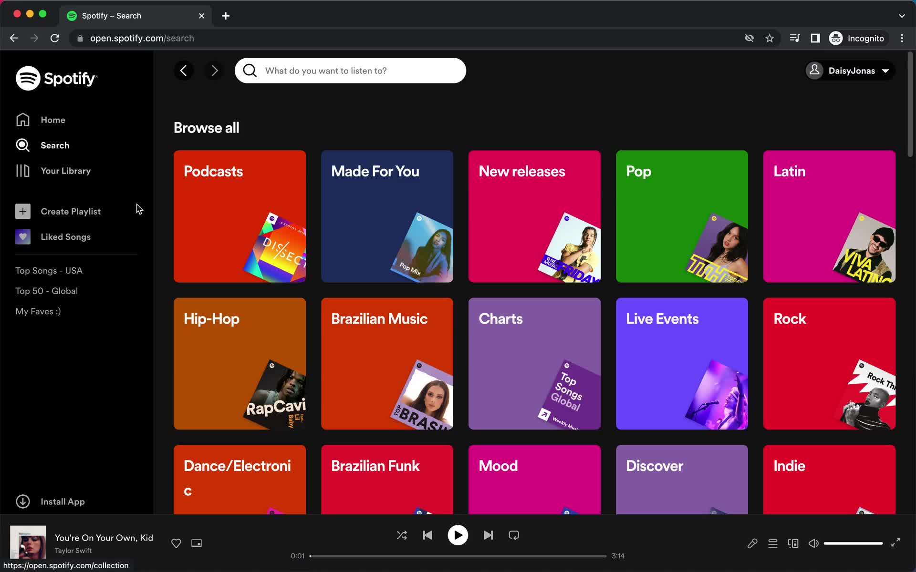916x572 pixels.
Task: Open the Discover category card
Action: click(682, 480)
